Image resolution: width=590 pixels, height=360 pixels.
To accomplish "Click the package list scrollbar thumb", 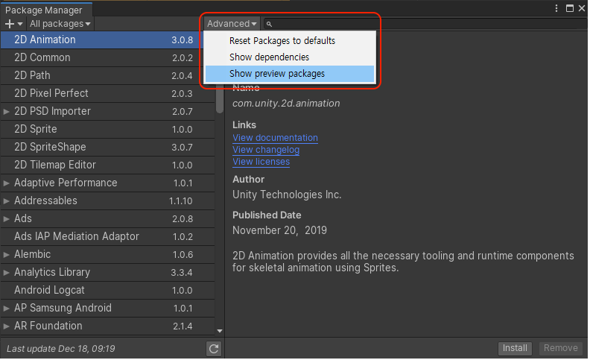I will [220, 97].
